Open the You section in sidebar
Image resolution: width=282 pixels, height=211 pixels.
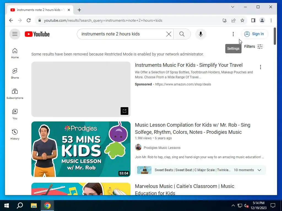[x=15, y=114]
